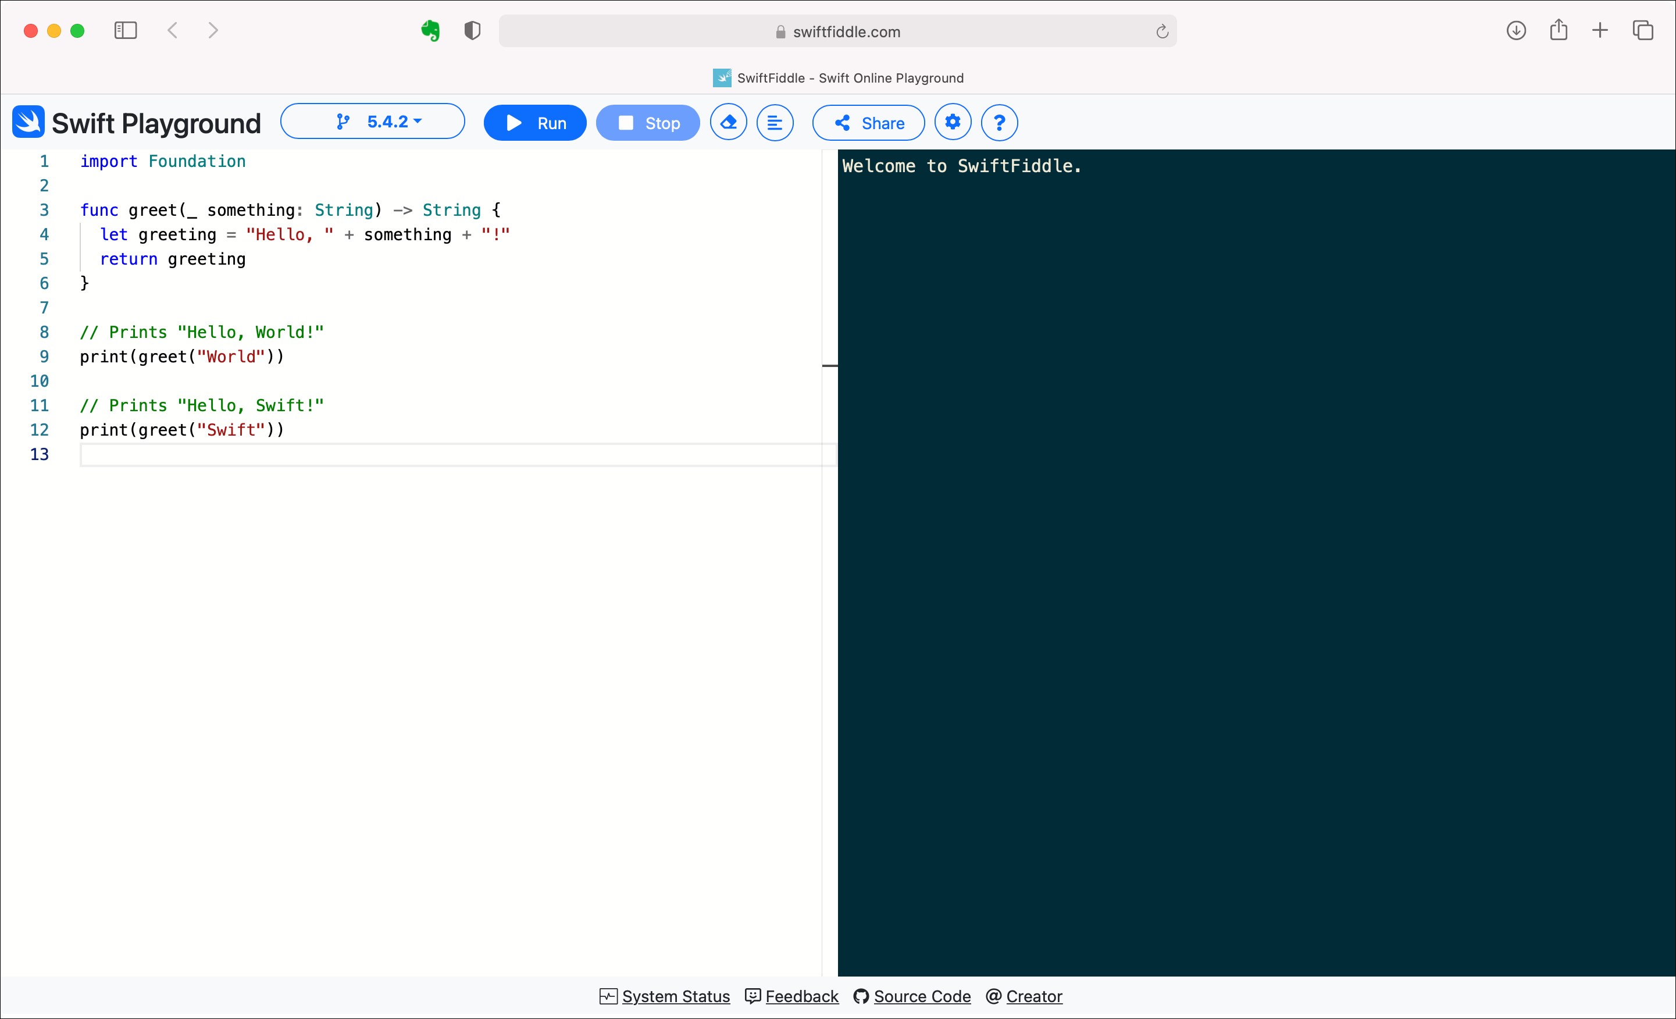Click comment '// Prints "Hello, World!"'
Viewport: 1676px width, 1019px height.
click(202, 332)
